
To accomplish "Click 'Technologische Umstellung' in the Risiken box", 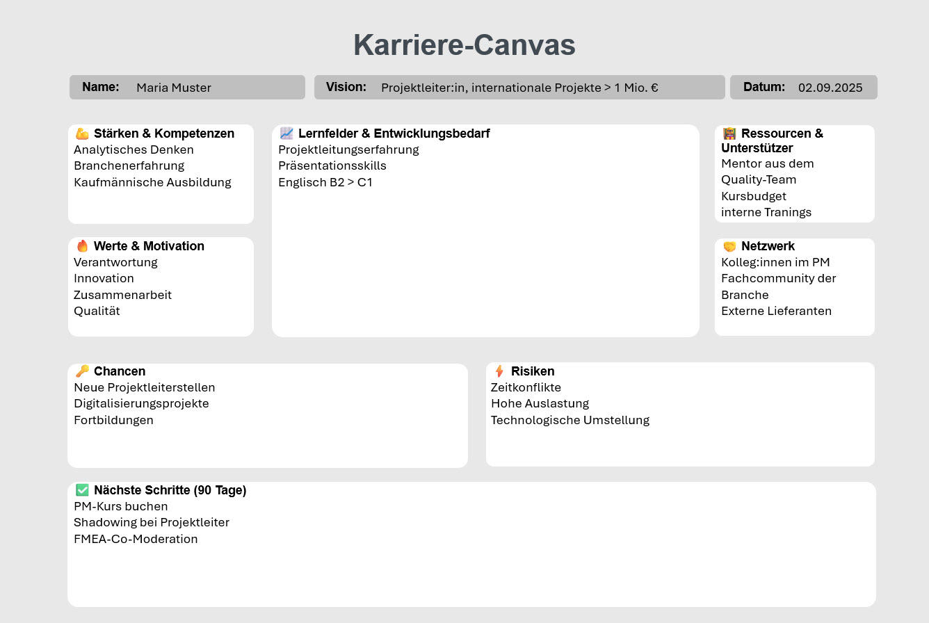I will [569, 421].
